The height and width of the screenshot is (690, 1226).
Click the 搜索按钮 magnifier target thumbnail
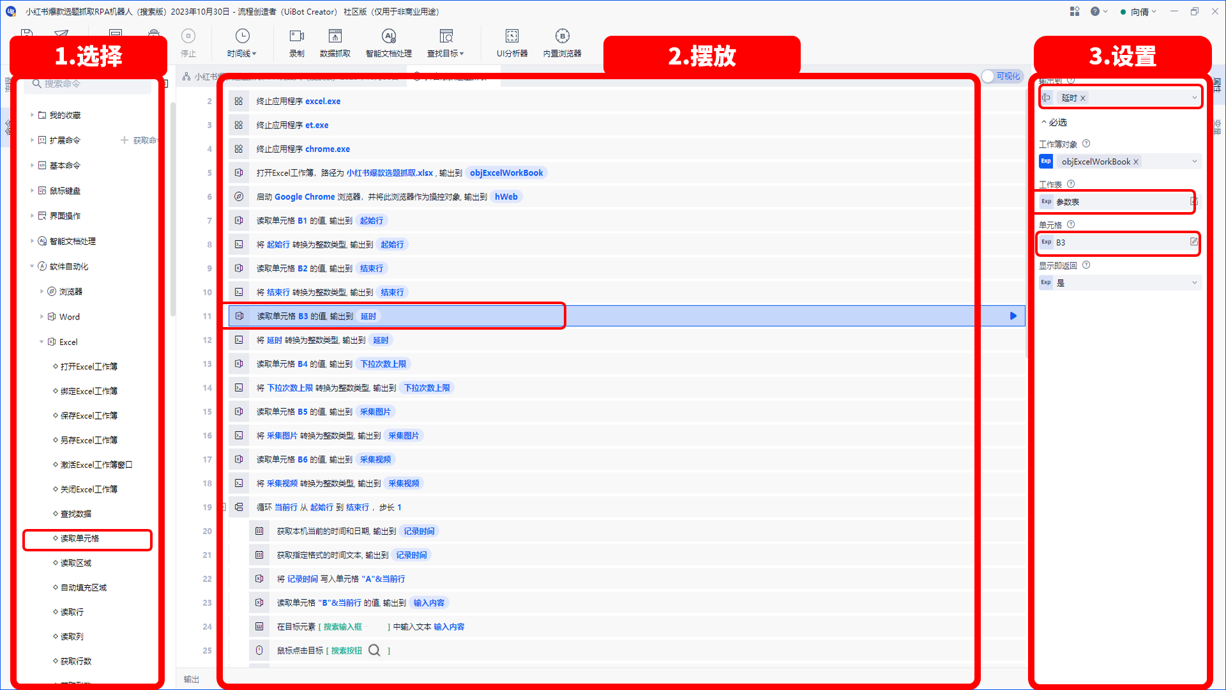click(x=374, y=650)
